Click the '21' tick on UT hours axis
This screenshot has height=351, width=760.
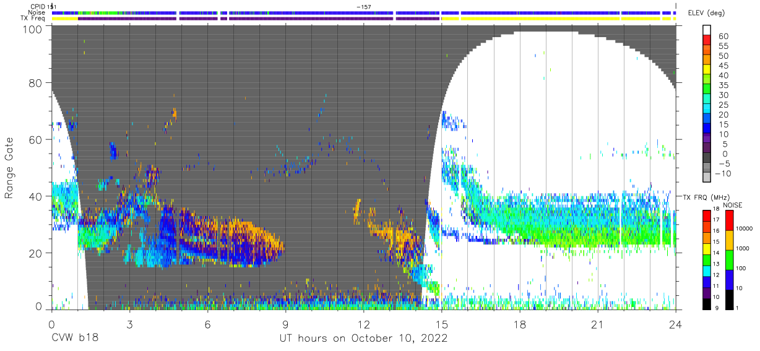598,324
